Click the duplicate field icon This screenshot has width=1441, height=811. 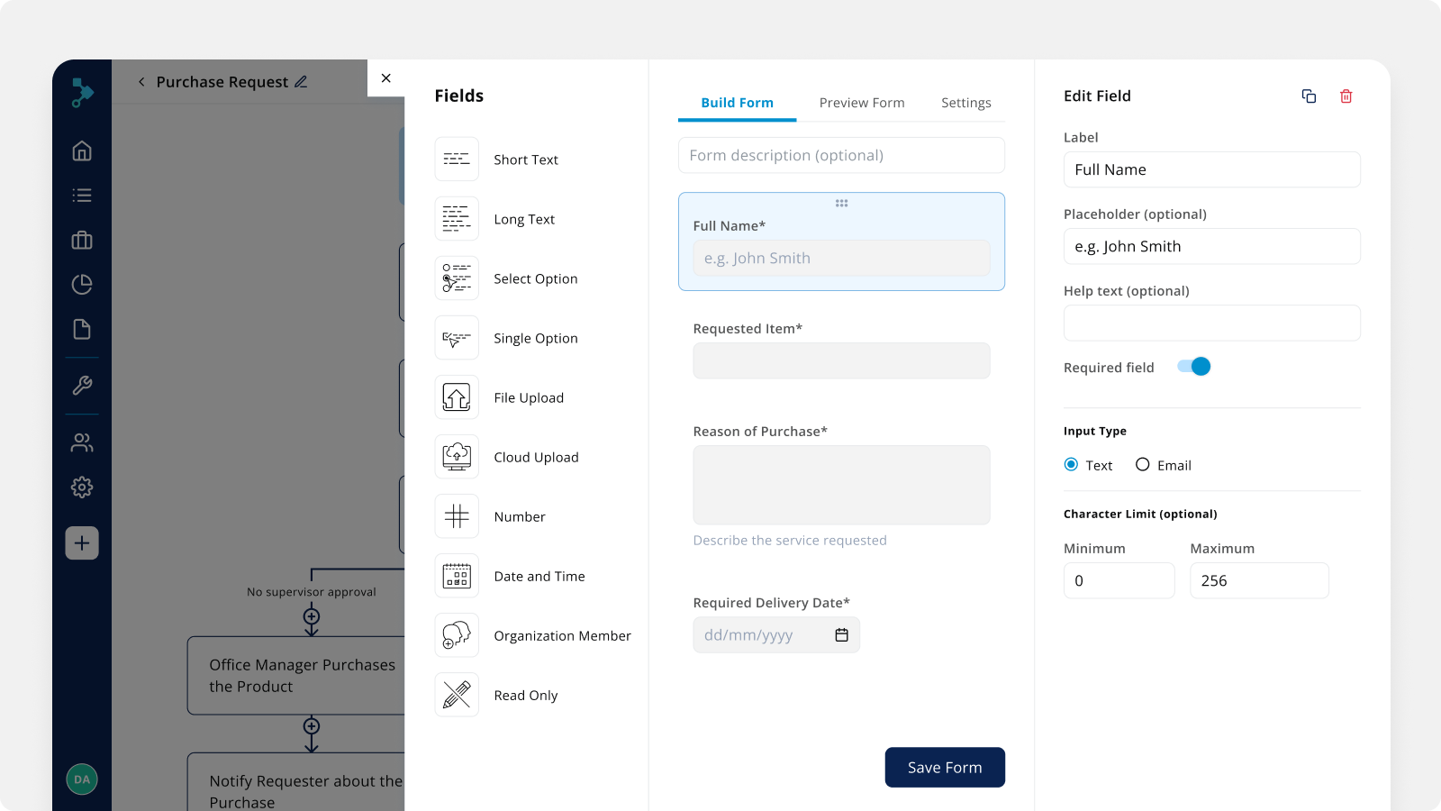click(1309, 96)
